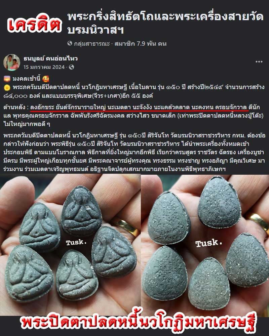Click the red เครดิต badge
This screenshot has width=269, height=336.
click(35, 24)
